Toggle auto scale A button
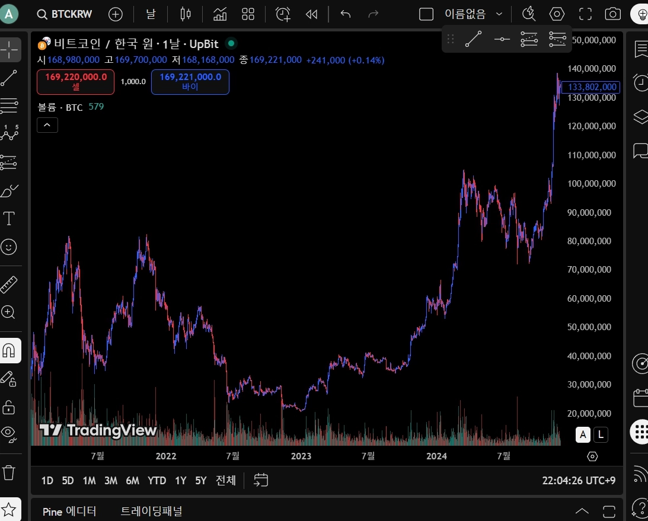The image size is (648, 521). tap(583, 434)
